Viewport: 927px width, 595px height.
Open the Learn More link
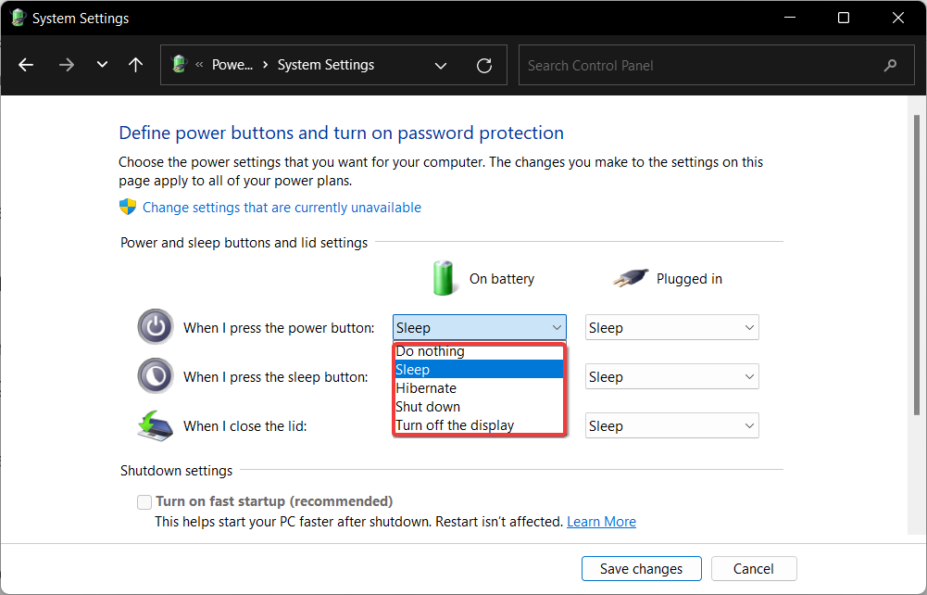(x=601, y=522)
